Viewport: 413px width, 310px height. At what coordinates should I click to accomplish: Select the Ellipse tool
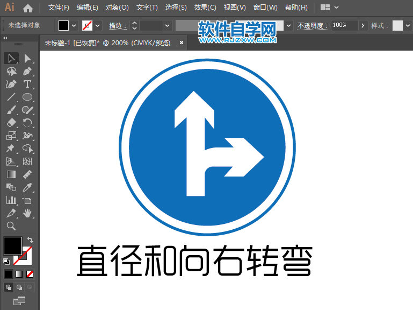click(x=27, y=97)
